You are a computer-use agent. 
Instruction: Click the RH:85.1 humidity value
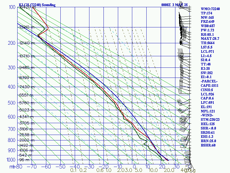[x=207, y=35]
